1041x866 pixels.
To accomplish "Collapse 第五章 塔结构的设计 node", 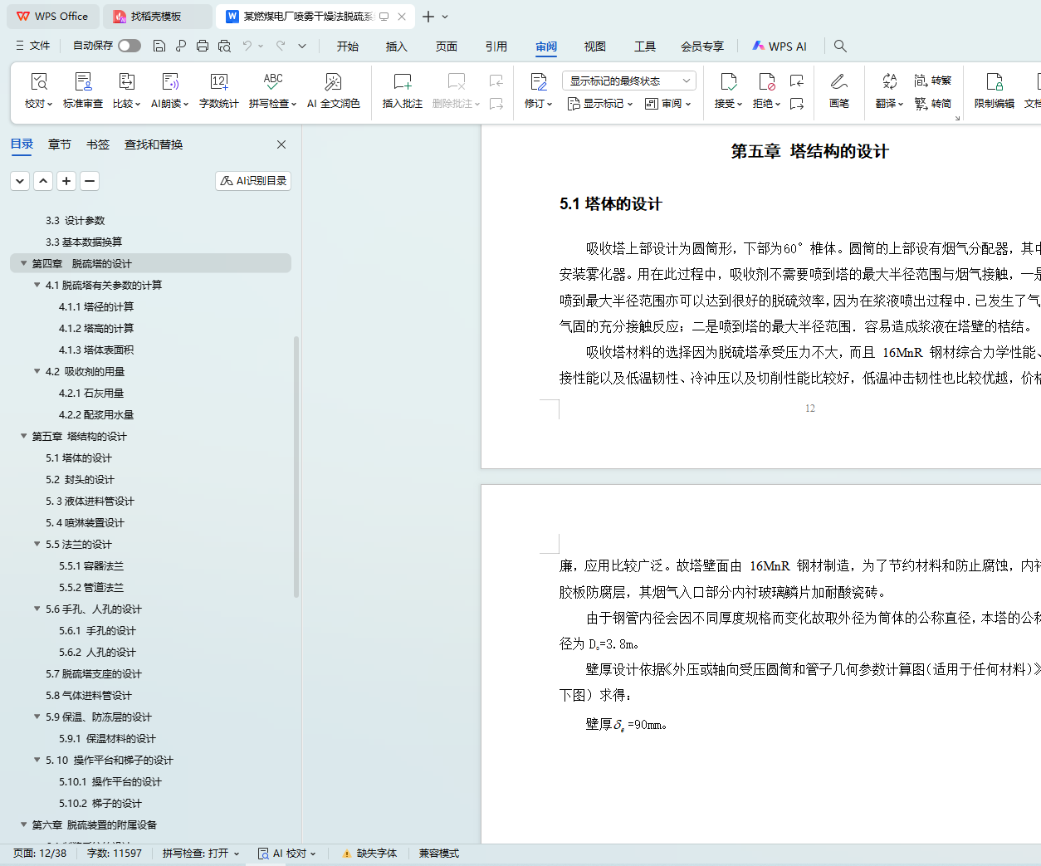I will point(23,436).
